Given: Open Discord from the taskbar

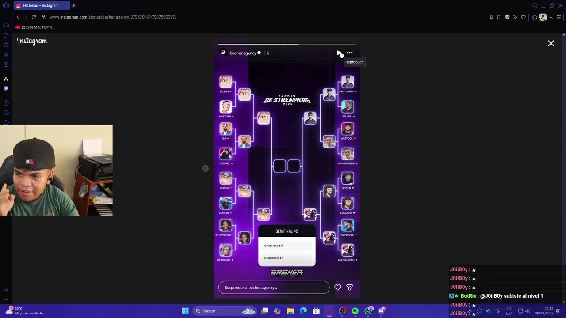Looking at the screenshot, I should [x=381, y=311].
